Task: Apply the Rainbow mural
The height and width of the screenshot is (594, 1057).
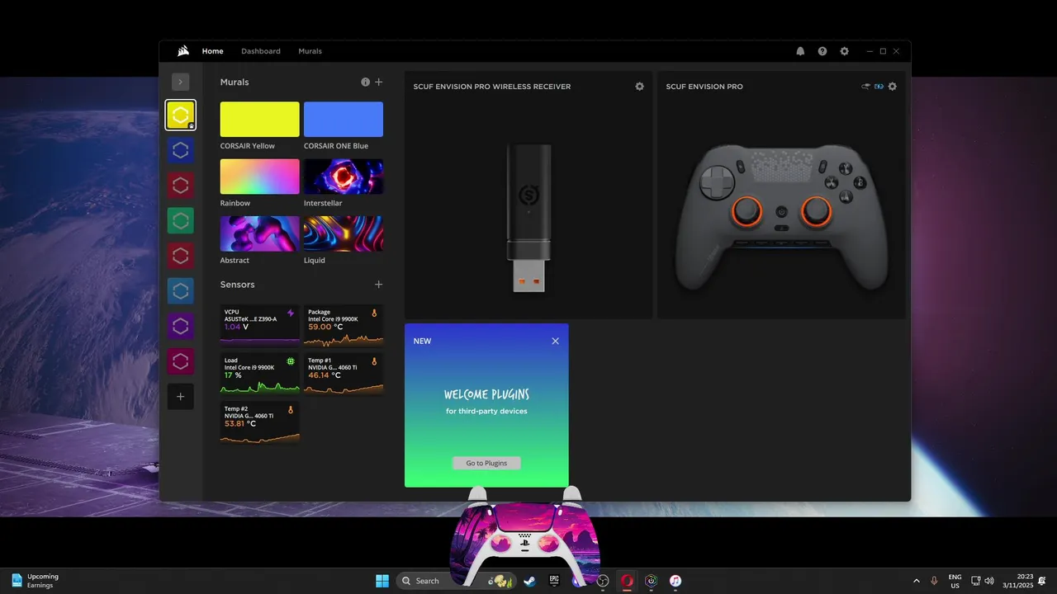Action: pos(259,177)
